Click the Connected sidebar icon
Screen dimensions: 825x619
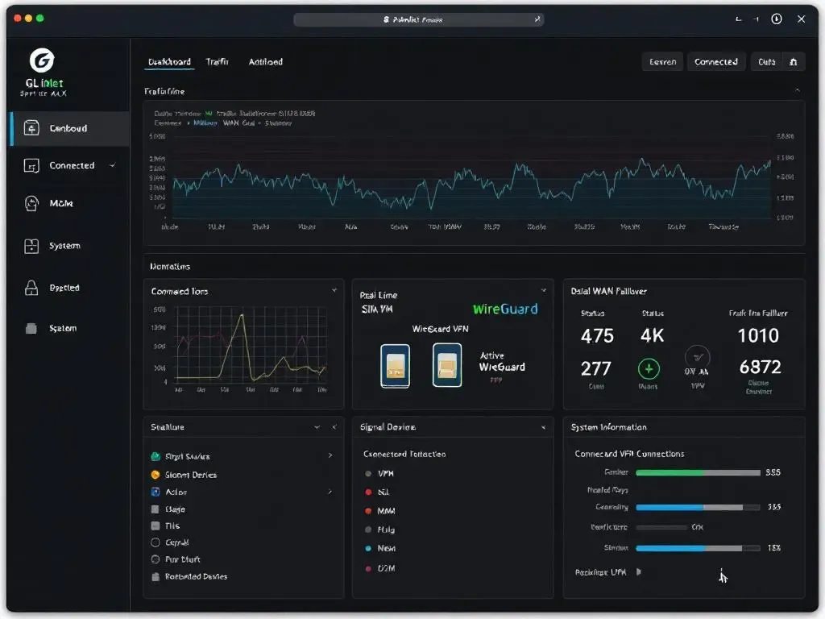[x=31, y=166]
